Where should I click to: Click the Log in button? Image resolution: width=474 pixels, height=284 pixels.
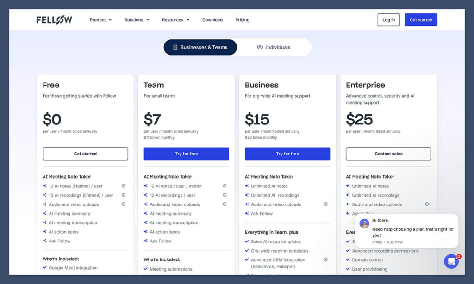pyautogui.click(x=388, y=20)
